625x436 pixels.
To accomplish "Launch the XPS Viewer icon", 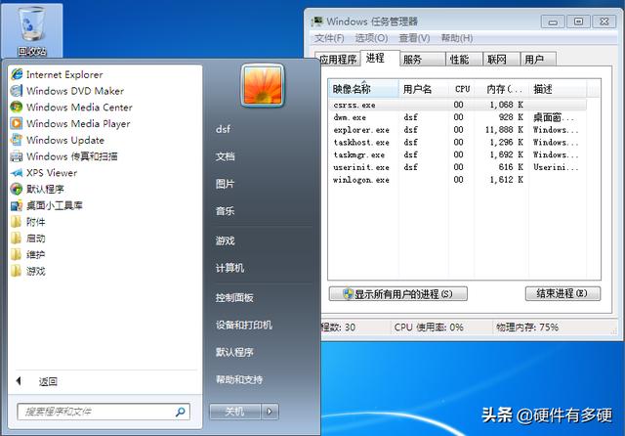I will pyautogui.click(x=17, y=172).
